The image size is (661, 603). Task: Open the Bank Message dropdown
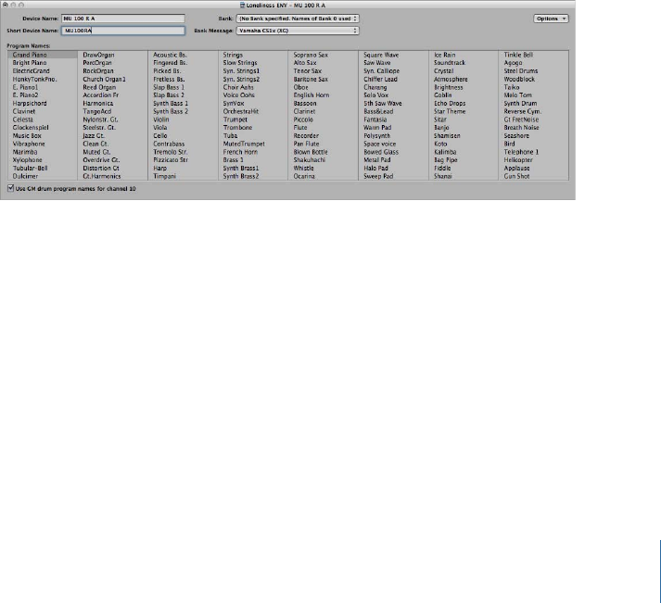point(298,31)
